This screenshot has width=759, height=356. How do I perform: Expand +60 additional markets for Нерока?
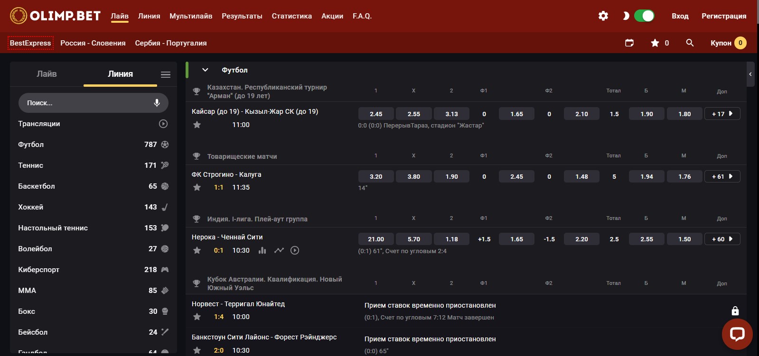(722, 239)
